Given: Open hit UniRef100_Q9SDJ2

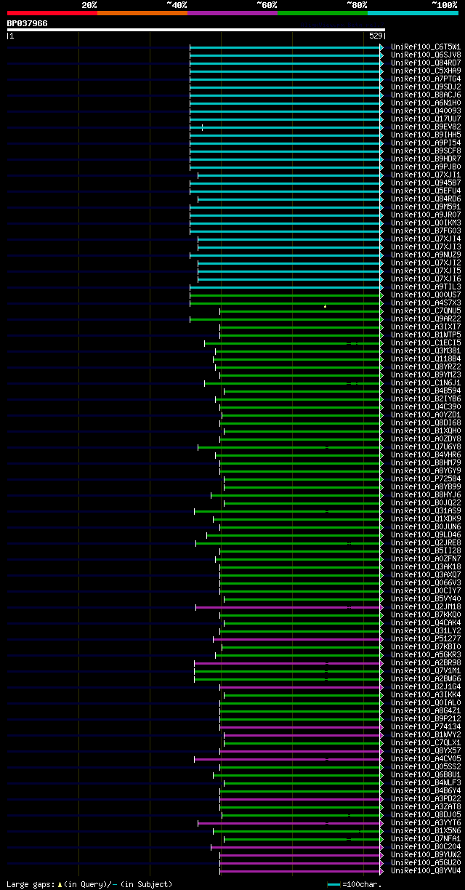Looking at the screenshot, I should 426,87.
